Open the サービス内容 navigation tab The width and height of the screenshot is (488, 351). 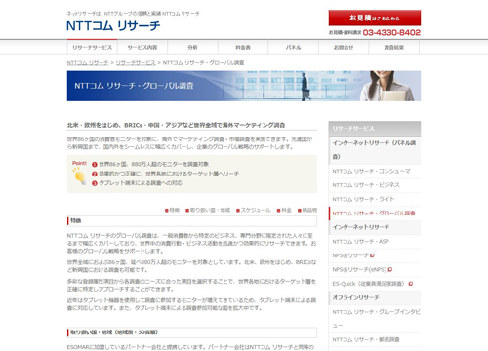(x=142, y=47)
